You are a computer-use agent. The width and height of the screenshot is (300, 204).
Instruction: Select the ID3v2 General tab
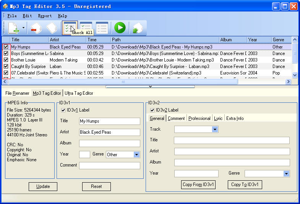(x=157, y=118)
